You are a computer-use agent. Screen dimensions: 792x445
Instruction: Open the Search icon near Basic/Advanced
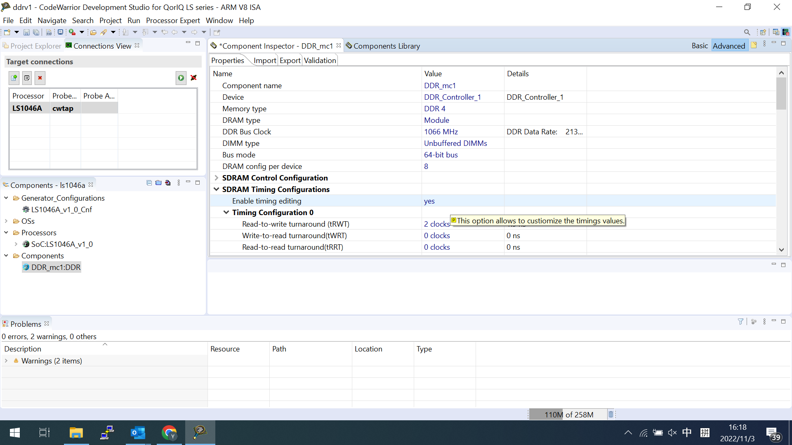tap(747, 32)
